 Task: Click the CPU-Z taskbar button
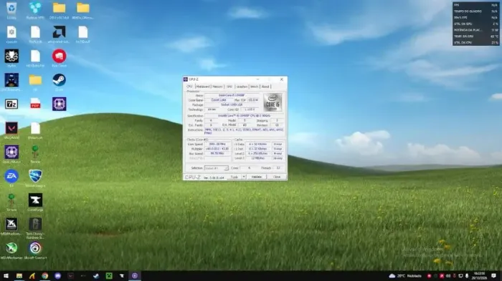pos(135,276)
